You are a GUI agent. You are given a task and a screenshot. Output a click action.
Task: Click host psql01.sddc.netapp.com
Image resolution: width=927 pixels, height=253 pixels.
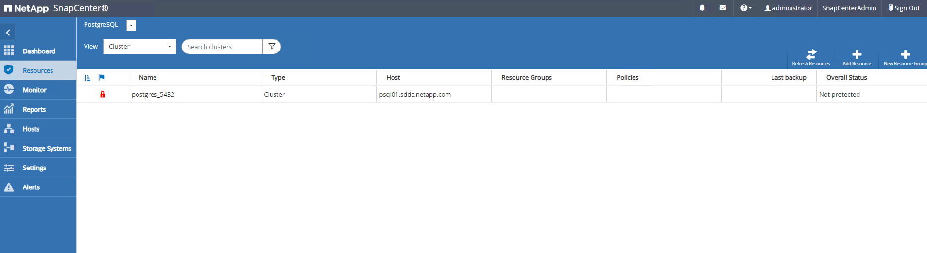(415, 95)
